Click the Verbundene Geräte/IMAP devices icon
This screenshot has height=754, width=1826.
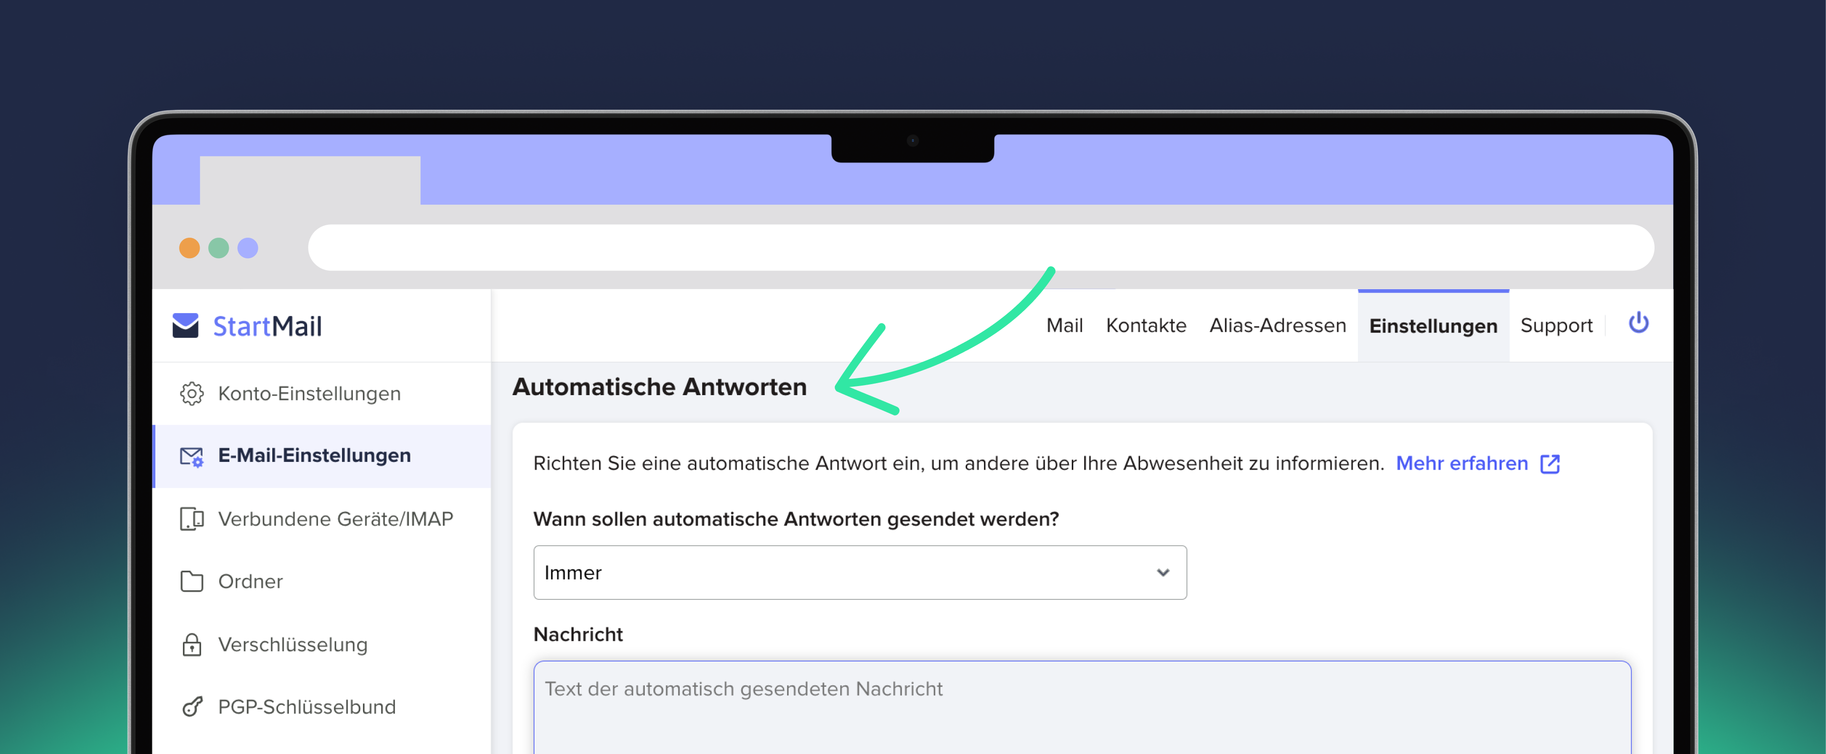(x=192, y=519)
